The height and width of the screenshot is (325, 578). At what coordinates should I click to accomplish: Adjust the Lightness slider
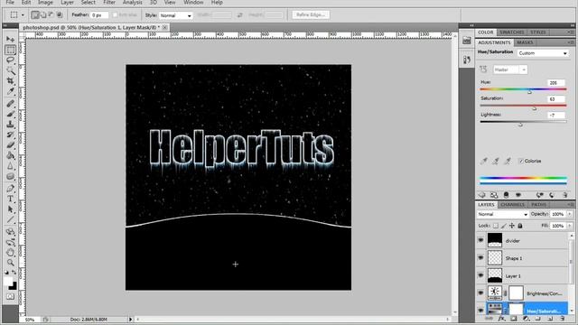pos(520,125)
